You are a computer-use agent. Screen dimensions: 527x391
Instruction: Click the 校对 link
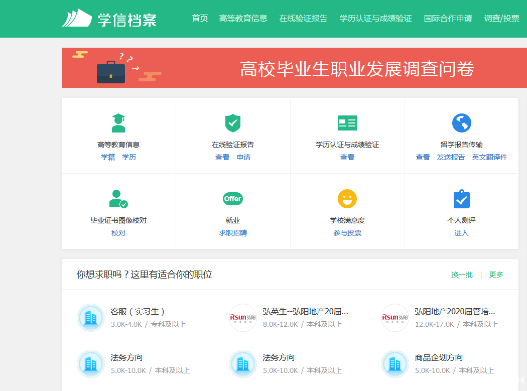pyautogui.click(x=118, y=233)
